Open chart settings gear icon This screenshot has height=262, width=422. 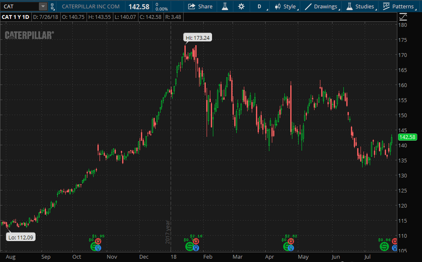coord(241,6)
